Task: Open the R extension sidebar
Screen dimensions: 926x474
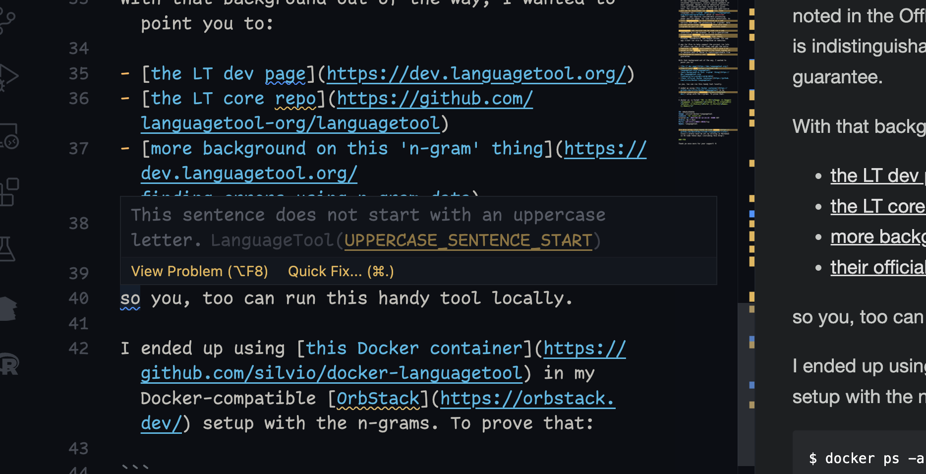Action: [x=8, y=364]
